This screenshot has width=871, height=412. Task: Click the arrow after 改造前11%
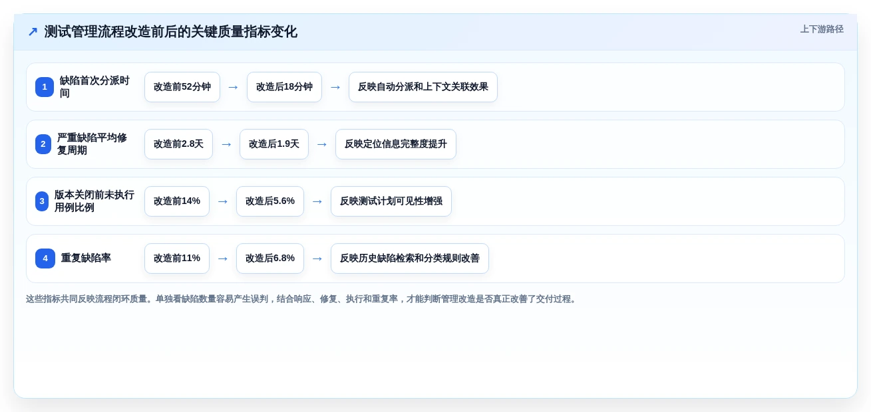click(223, 258)
